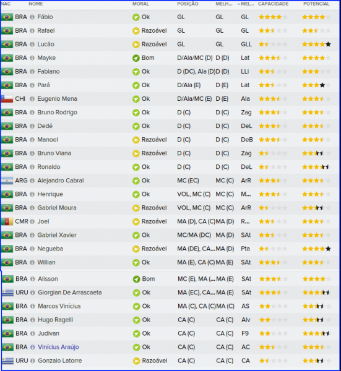Viewport: 341px width, 371px height.
Task: Click the info icon next to Dedé
Action: tap(32, 126)
